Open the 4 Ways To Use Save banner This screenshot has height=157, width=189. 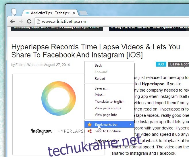149,28
